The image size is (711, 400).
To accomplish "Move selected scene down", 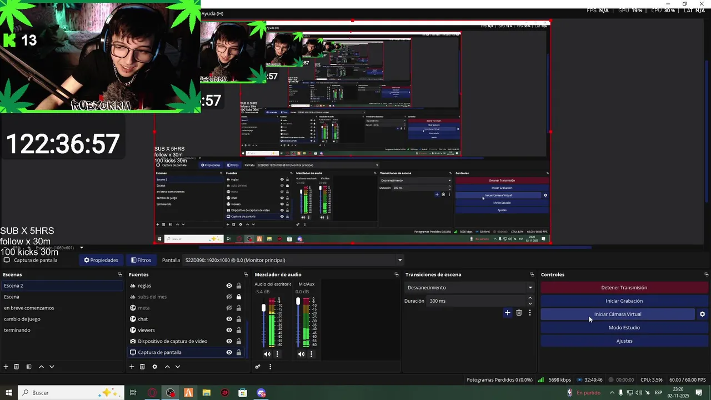I will pos(52,367).
